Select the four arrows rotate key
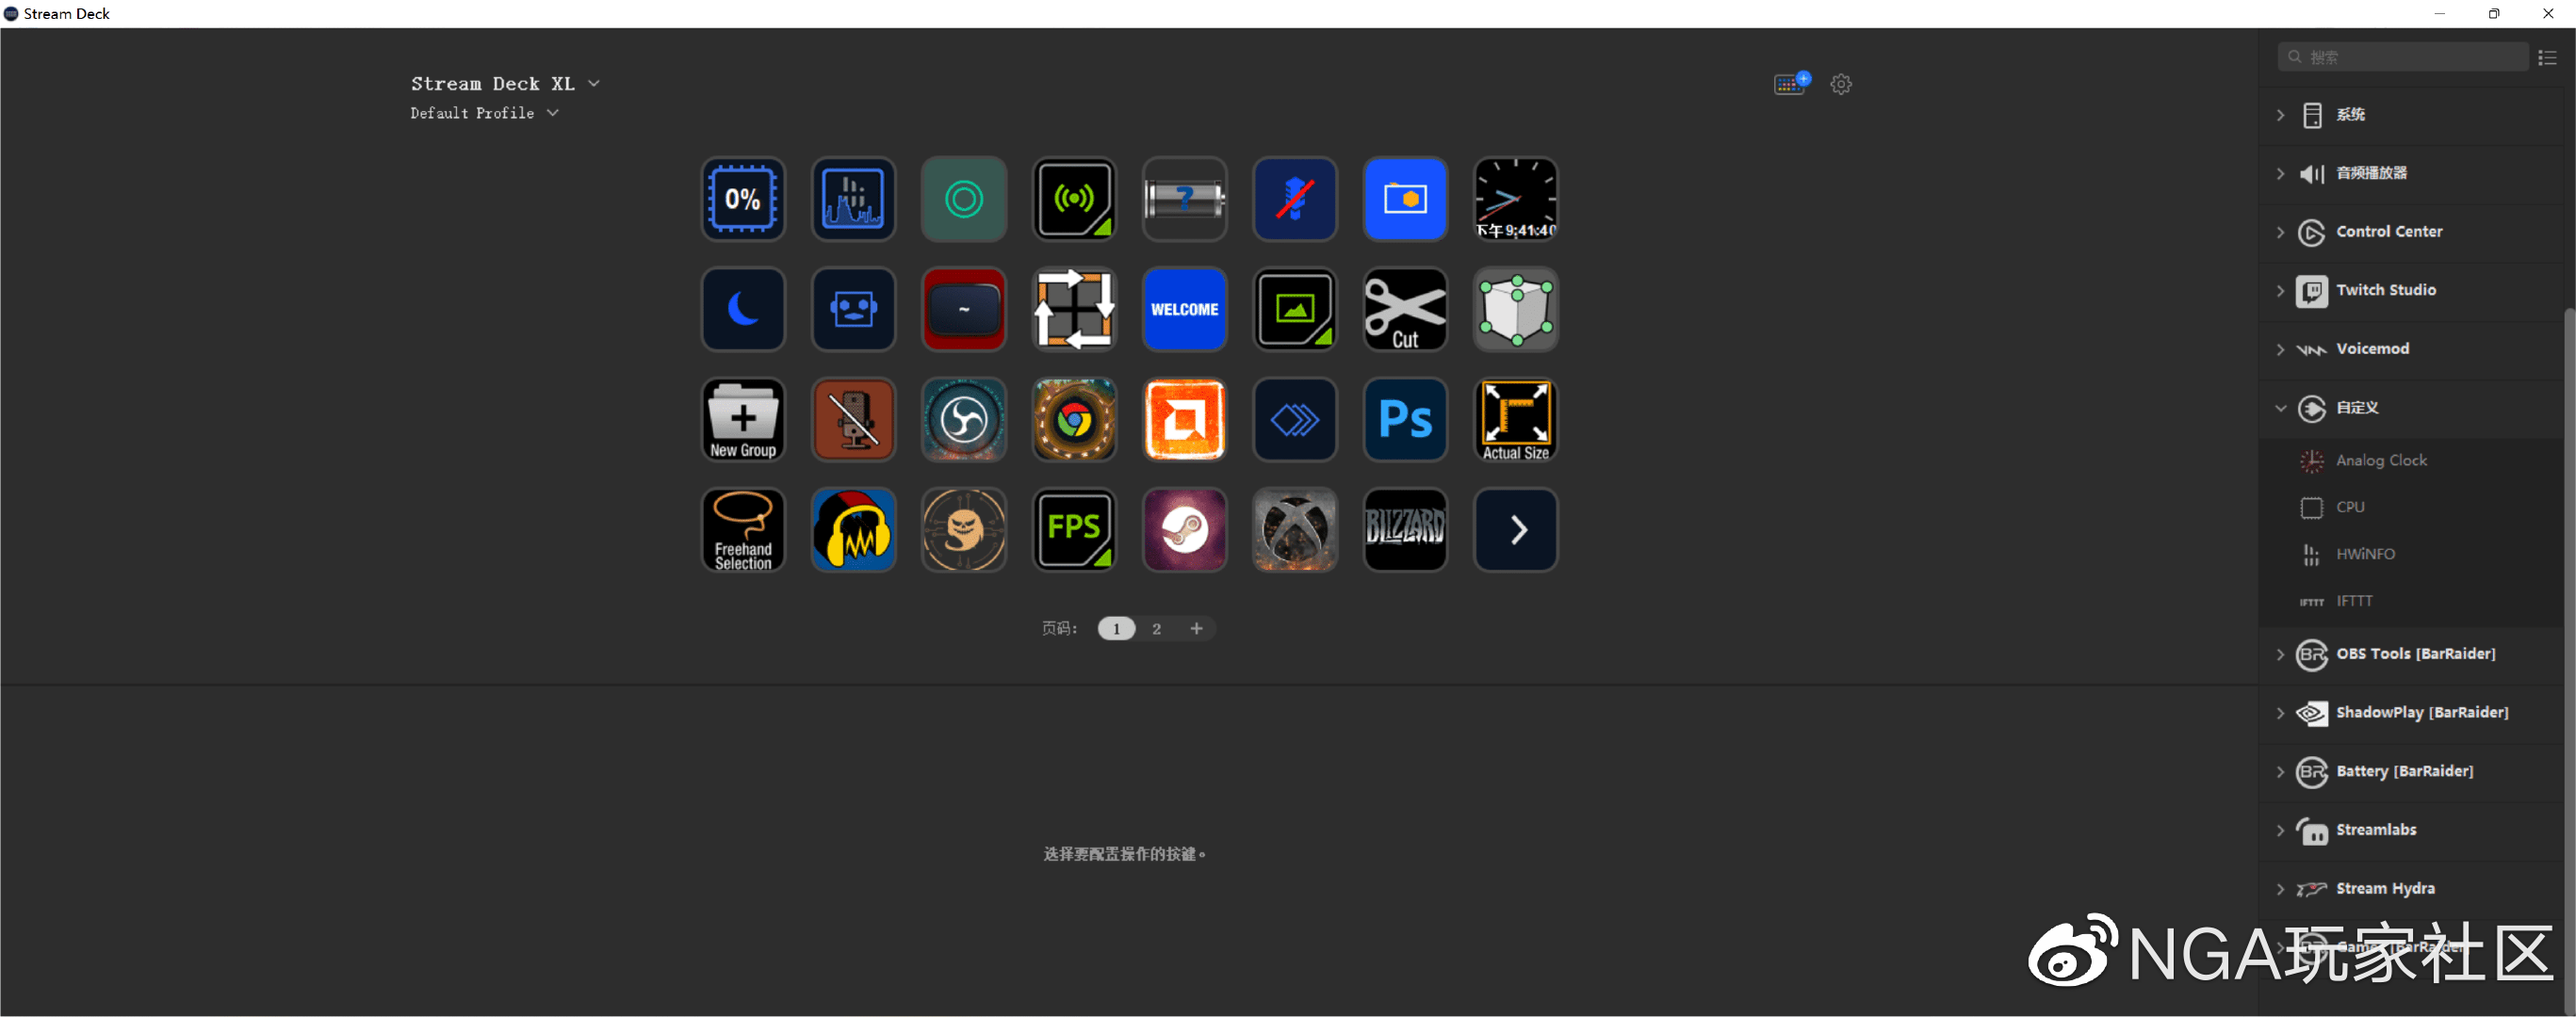This screenshot has height=1017, width=2576. click(x=1074, y=309)
